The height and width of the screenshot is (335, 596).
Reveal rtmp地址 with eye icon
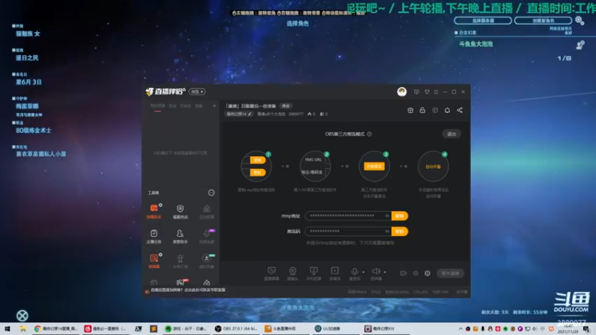pos(387,216)
